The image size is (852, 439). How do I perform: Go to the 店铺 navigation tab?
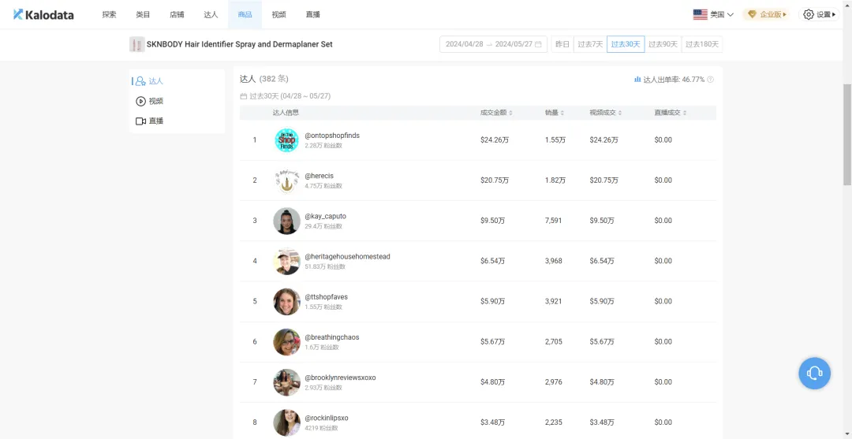(177, 14)
